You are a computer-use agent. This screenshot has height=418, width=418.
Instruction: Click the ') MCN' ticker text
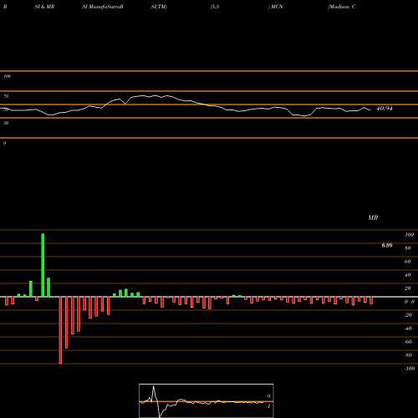pos(276,7)
